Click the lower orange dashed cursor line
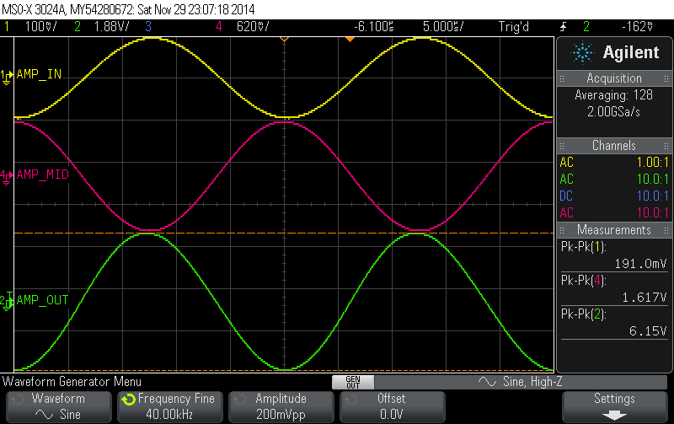Image resolution: width=674 pixels, height=424 pixels. point(284,370)
